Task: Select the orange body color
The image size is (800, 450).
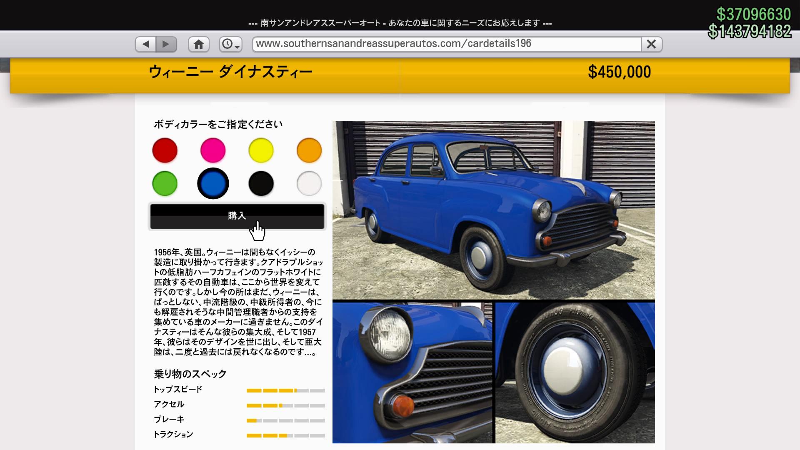Action: coord(309,150)
